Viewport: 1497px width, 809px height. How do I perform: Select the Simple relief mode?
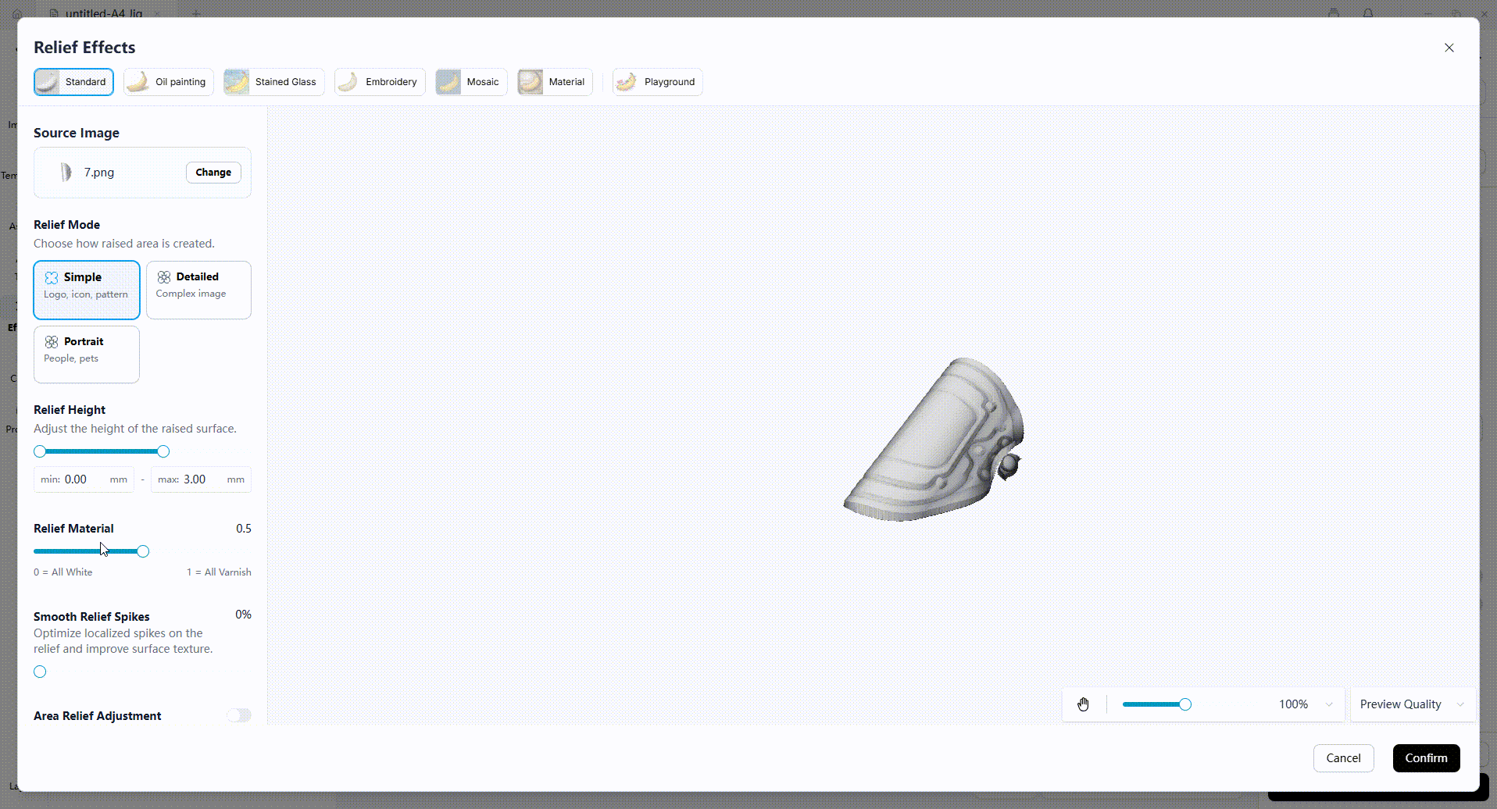click(x=87, y=290)
